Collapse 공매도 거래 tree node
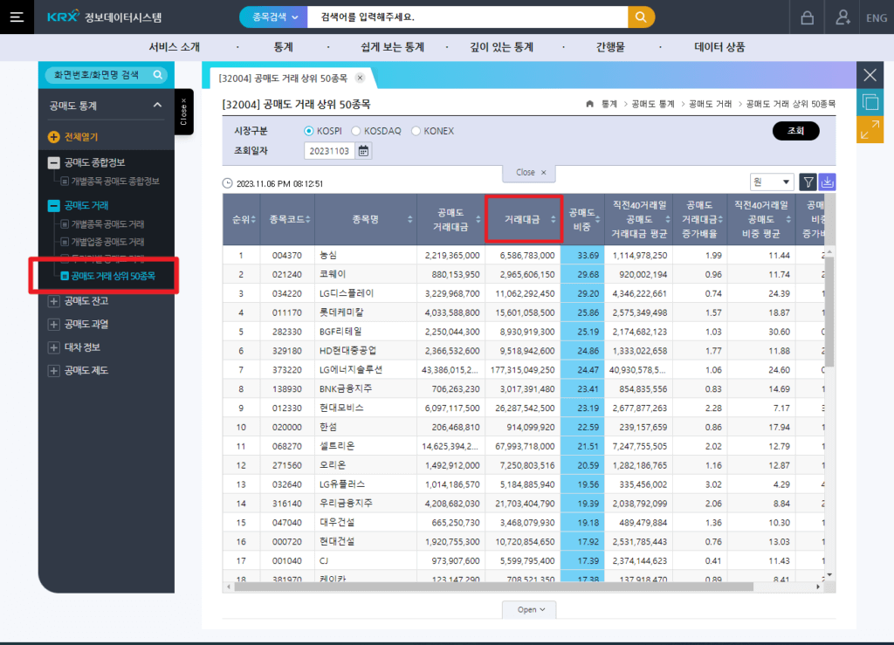This screenshot has height=645, width=894. coord(53,206)
